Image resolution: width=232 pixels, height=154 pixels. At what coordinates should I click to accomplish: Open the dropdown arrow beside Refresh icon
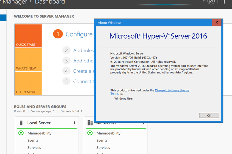[204, 2]
